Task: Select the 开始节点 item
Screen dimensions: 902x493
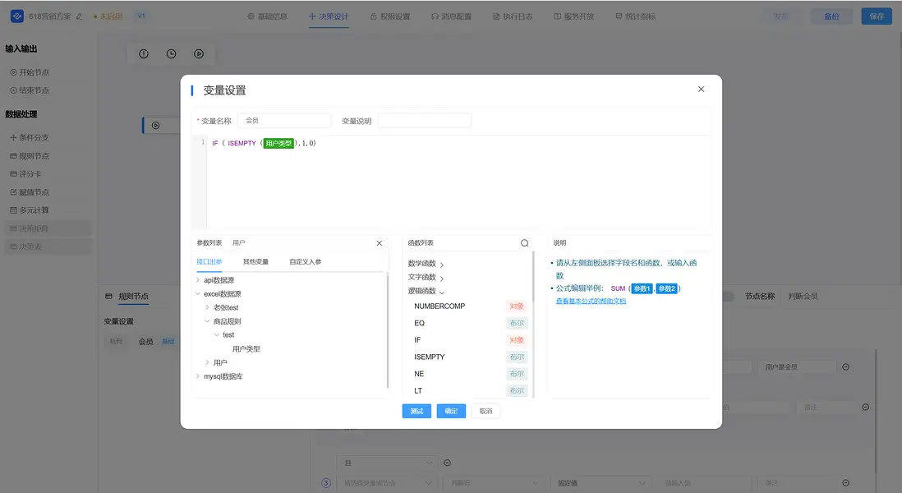Action: (30, 72)
